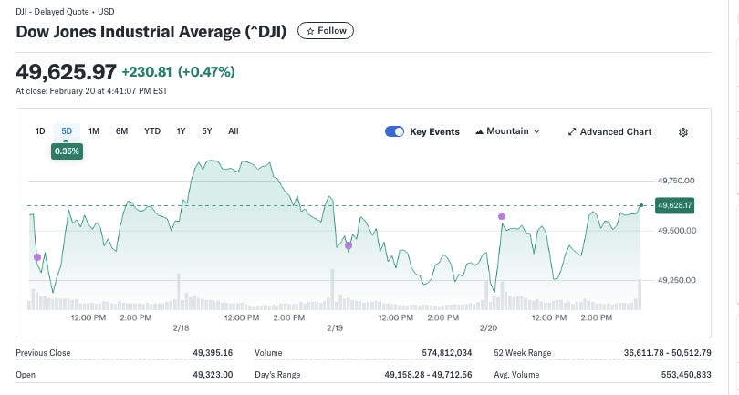This screenshot has width=739, height=395.
Task: Click the 2/19 date label on the axis
Action: tap(335, 328)
